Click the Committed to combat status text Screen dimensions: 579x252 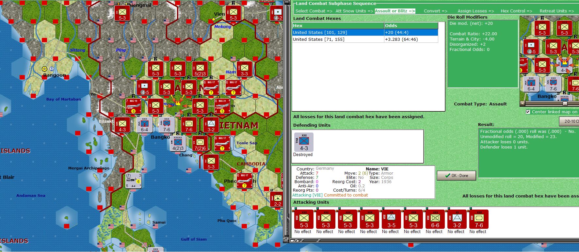(x=346, y=195)
